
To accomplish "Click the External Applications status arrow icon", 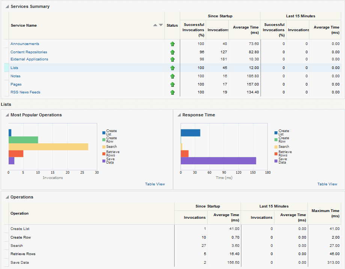I will coord(172,59).
